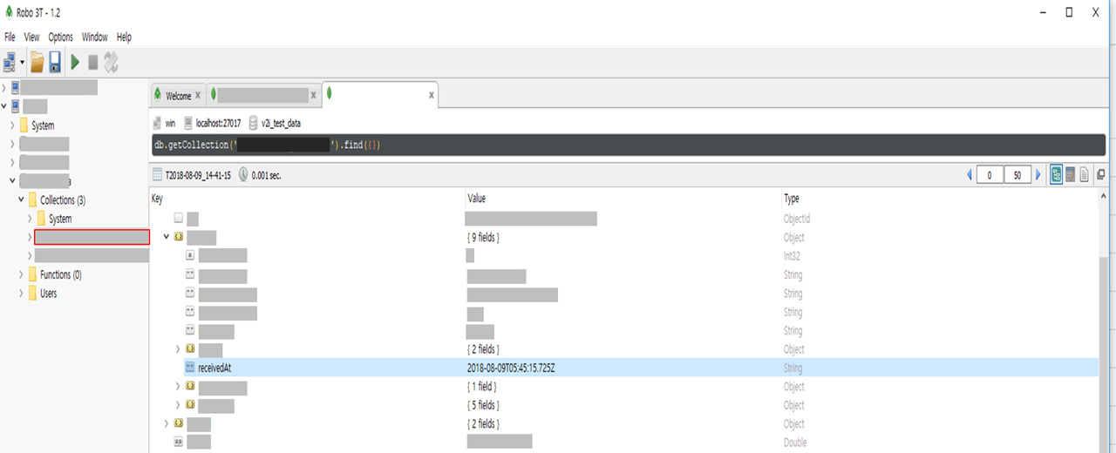The height and width of the screenshot is (453, 1116).
Task: Click the skip field showing 0
Action: coord(990,175)
